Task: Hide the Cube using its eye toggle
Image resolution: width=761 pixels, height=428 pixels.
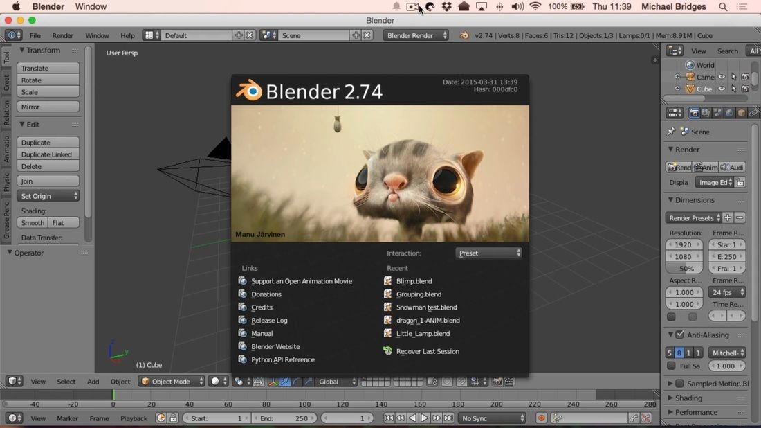Action: 721,89
